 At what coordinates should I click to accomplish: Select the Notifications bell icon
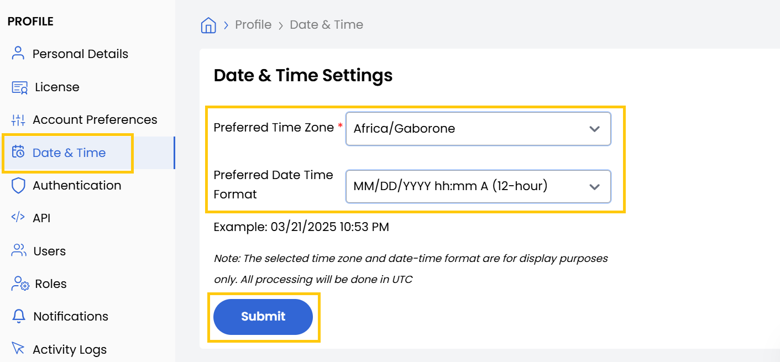(x=18, y=316)
